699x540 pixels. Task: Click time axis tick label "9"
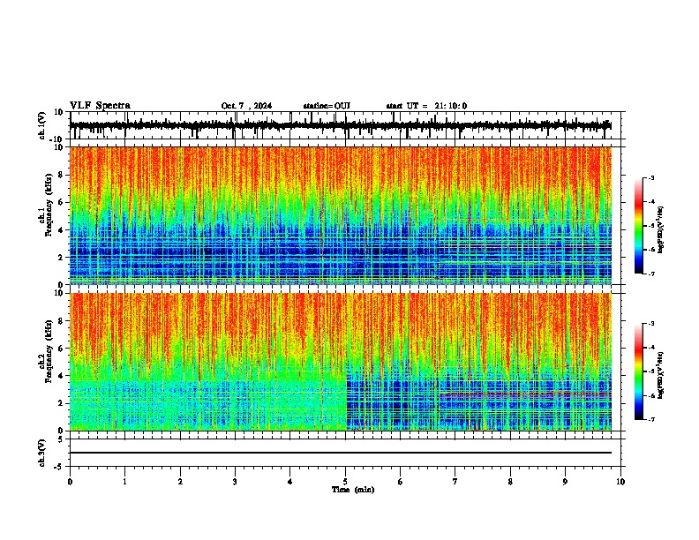565,482
